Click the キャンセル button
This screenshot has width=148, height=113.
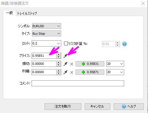pyautogui.click(x=97, y=106)
